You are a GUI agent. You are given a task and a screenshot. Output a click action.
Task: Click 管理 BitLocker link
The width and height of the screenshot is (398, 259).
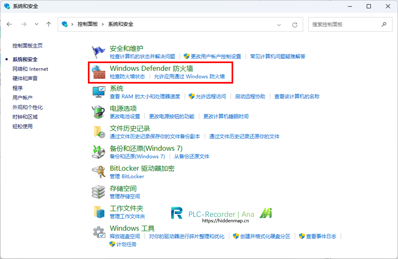pyautogui.click(x=127, y=176)
